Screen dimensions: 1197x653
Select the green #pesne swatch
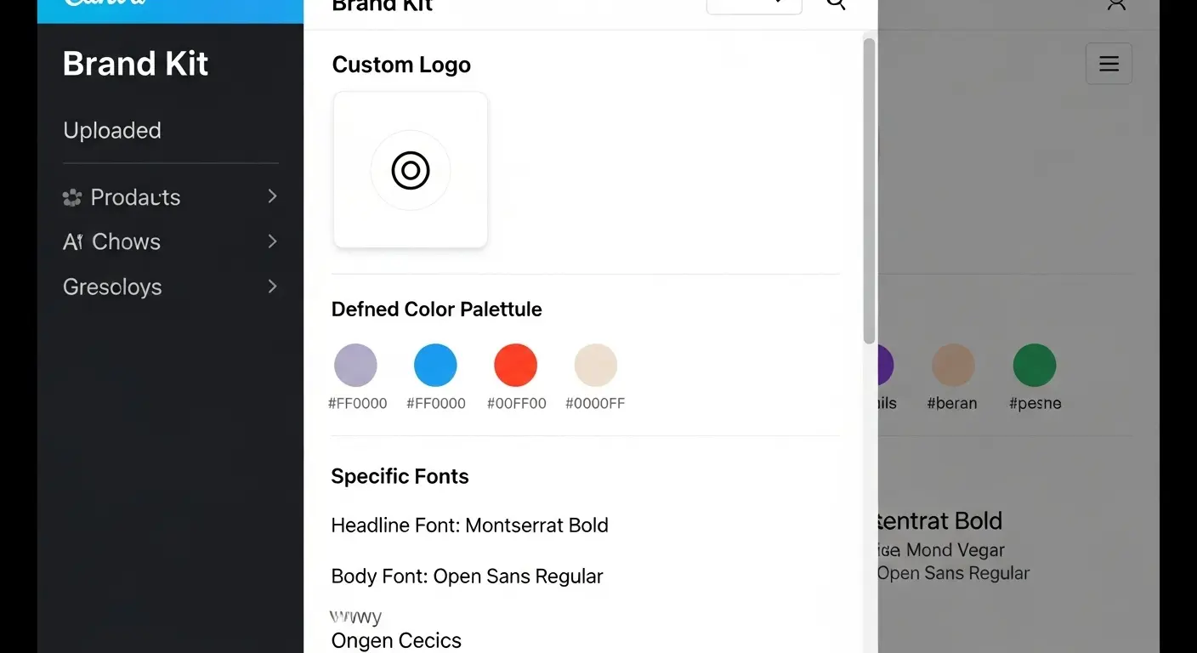(1034, 366)
